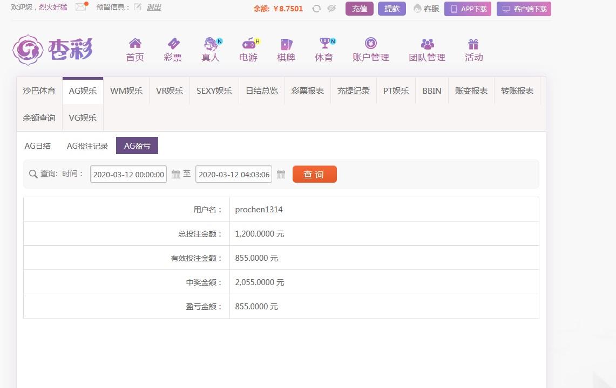The width and height of the screenshot is (616, 388).
Task: Open the end date calendar picker
Action: [x=281, y=174]
